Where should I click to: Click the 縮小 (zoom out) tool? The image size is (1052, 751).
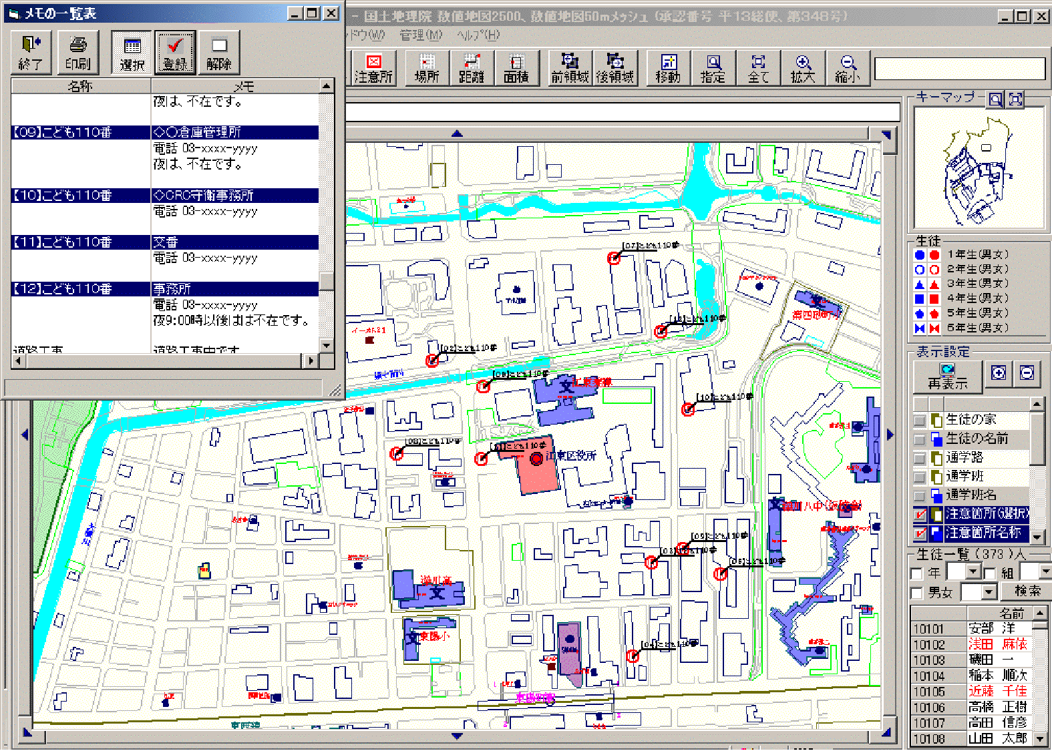coord(848,69)
